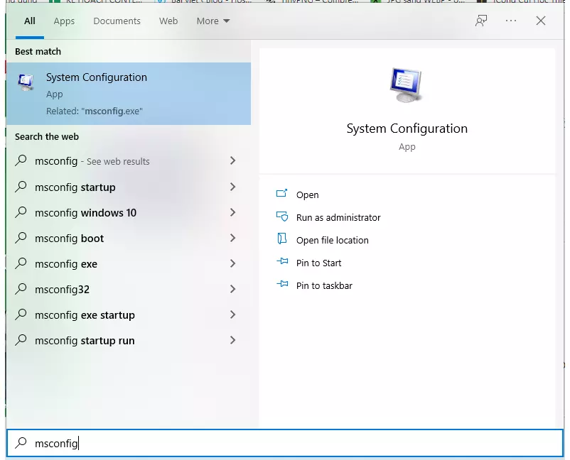
Task: Click the Pin to taskbar pushpin icon
Action: point(282,284)
